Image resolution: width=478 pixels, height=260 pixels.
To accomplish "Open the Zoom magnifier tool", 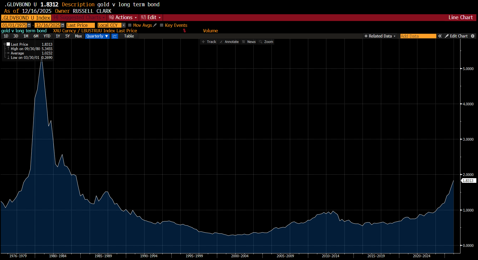I will (266, 42).
